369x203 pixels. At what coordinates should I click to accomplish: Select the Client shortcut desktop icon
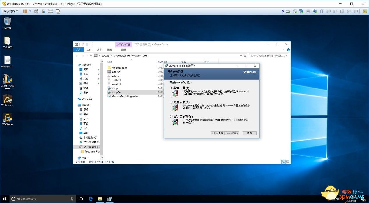click(x=8, y=82)
